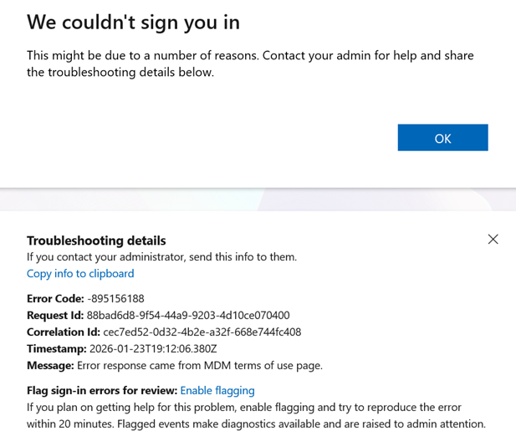516x441 pixels.
Task: Click the "Error Code:" label
Action: [55, 298]
